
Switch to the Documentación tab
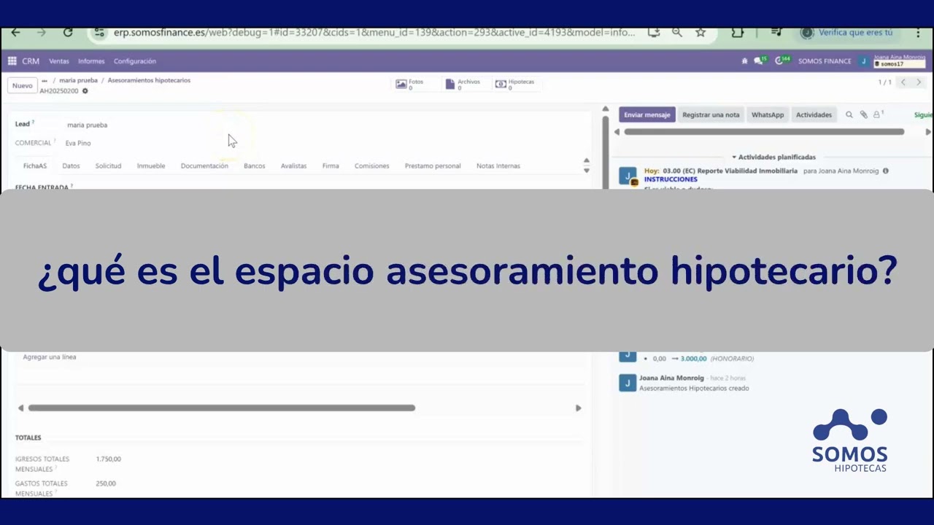[x=204, y=166]
